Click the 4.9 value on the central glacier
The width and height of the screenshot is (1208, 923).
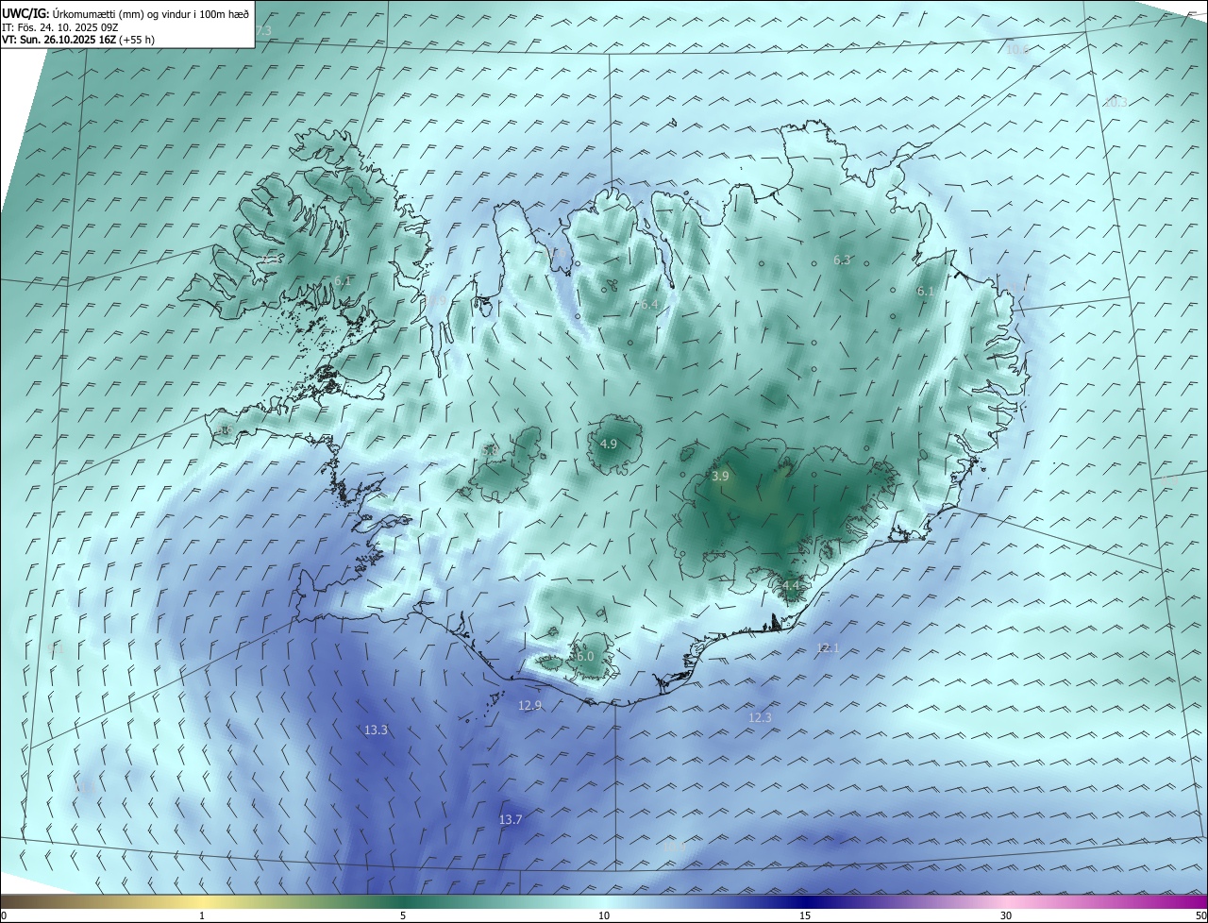coord(609,444)
